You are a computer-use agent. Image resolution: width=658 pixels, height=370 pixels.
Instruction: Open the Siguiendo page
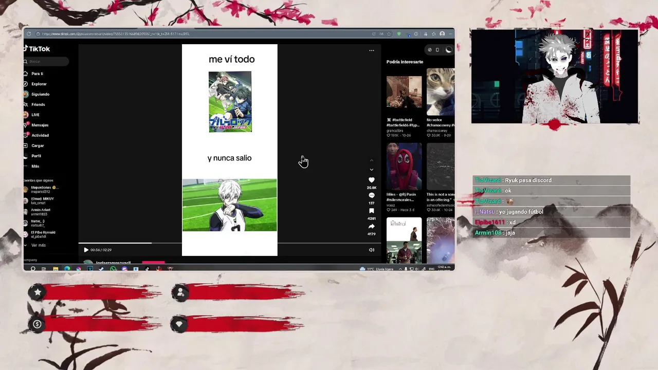click(37, 94)
